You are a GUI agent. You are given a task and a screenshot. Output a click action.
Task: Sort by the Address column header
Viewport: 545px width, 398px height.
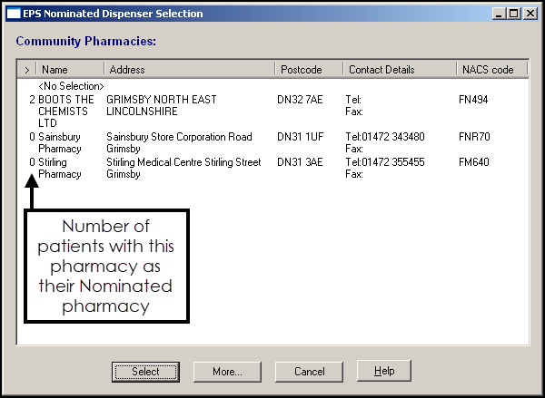[x=189, y=70]
